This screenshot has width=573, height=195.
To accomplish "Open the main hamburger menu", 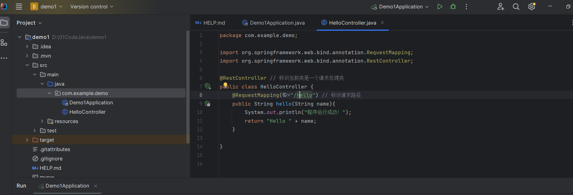I will (x=19, y=7).
